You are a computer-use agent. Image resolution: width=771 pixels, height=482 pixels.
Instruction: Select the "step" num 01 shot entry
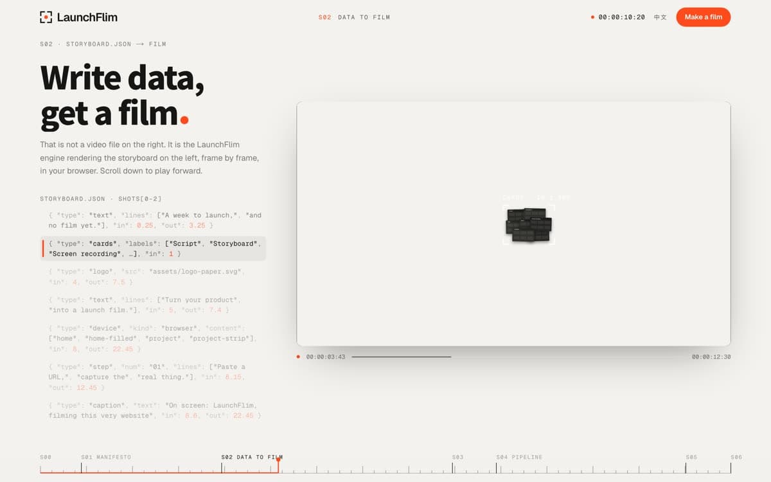point(153,377)
